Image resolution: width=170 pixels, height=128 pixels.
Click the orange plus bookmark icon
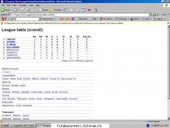(67, 19)
